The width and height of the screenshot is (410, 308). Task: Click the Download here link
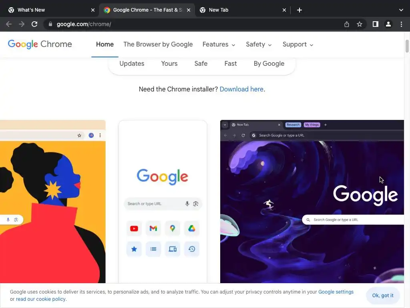click(x=241, y=89)
